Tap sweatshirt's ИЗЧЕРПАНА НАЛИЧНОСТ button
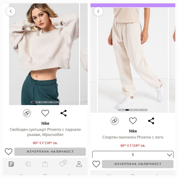Viewport: 178px width, 178px height. click(50, 152)
